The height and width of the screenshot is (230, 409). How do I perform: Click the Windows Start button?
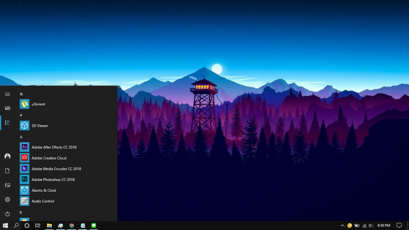click(x=5, y=225)
